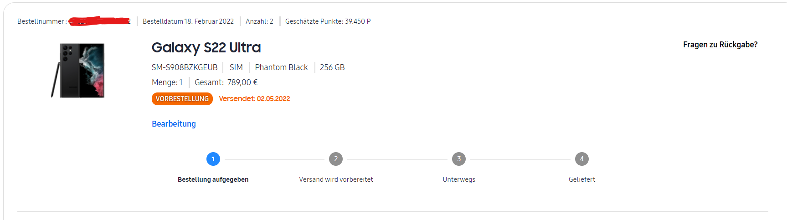The width and height of the screenshot is (787, 220).
Task: Click step 1 circle icon
Action: click(213, 159)
